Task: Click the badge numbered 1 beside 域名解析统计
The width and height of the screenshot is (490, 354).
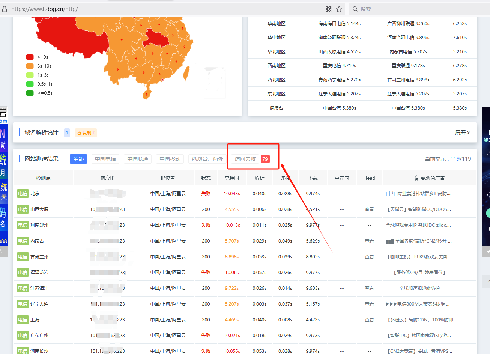Action: click(67, 133)
